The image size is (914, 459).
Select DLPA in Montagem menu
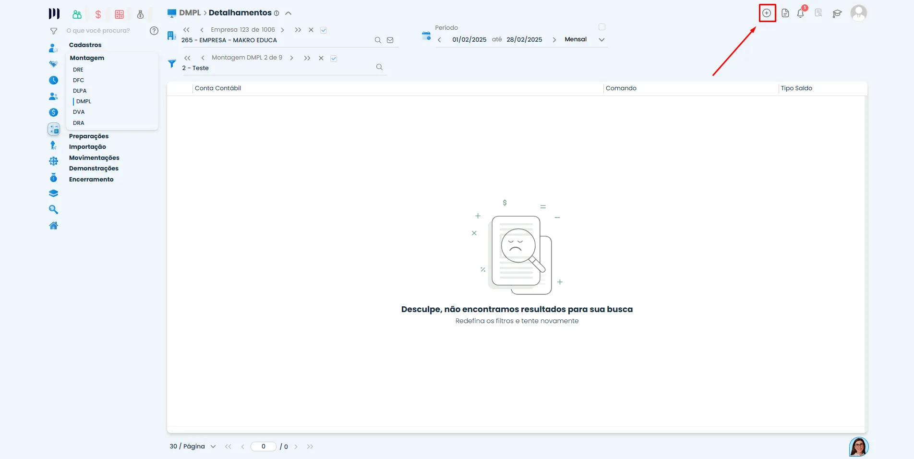[x=80, y=91]
